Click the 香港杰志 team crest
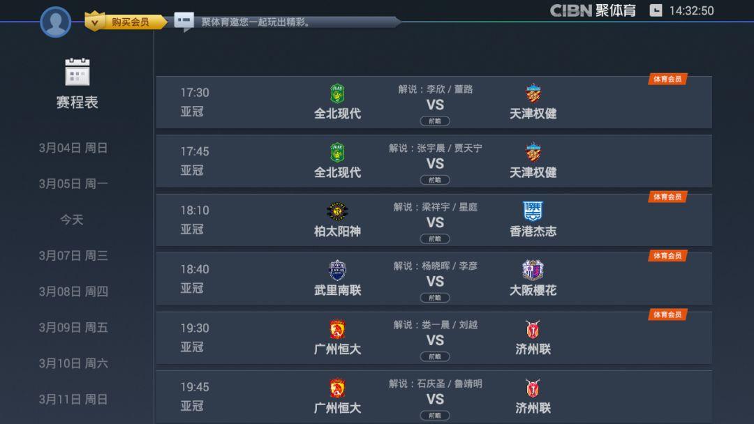 (533, 211)
